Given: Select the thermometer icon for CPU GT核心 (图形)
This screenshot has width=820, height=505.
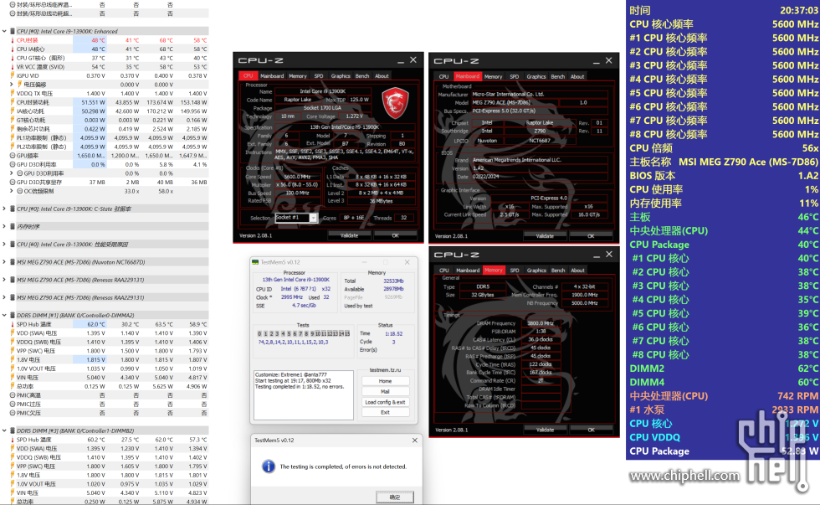Looking at the screenshot, I should 13,58.
